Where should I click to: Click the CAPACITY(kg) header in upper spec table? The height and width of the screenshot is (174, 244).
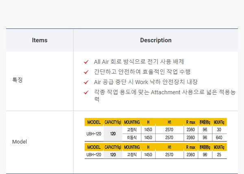coord(113,122)
